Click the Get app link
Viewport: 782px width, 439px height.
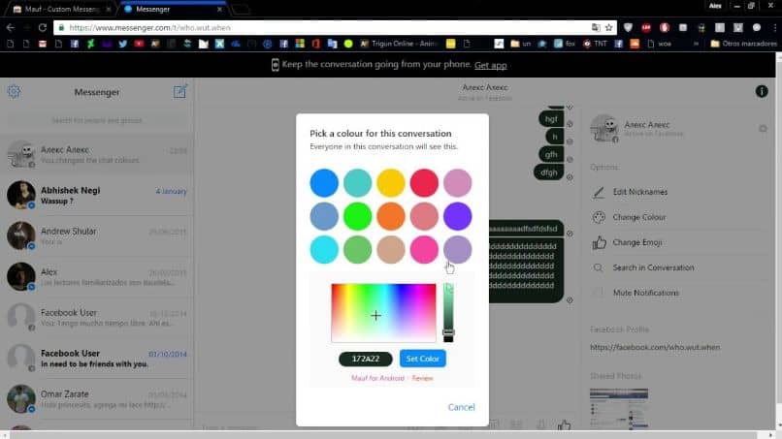[490, 65]
